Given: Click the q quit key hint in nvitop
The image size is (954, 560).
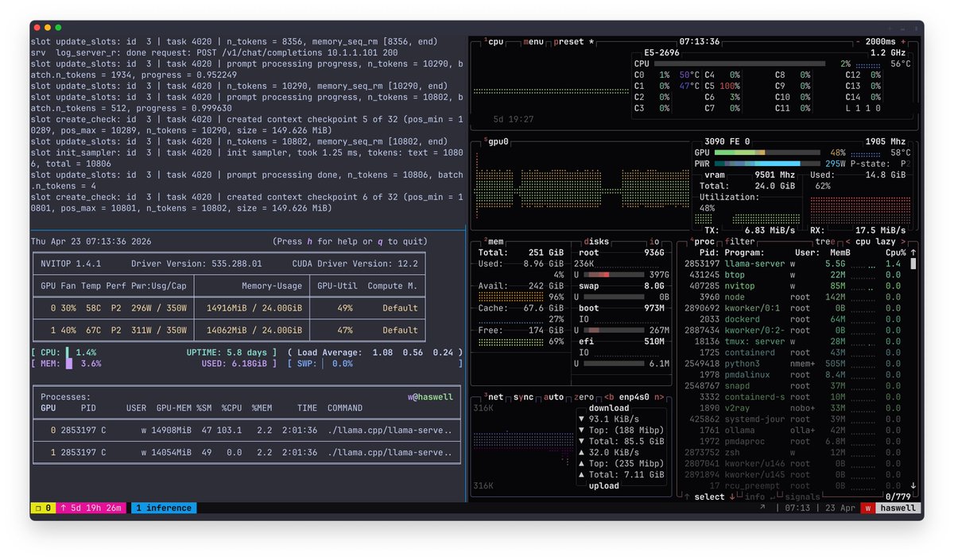Looking at the screenshot, I should tap(380, 241).
